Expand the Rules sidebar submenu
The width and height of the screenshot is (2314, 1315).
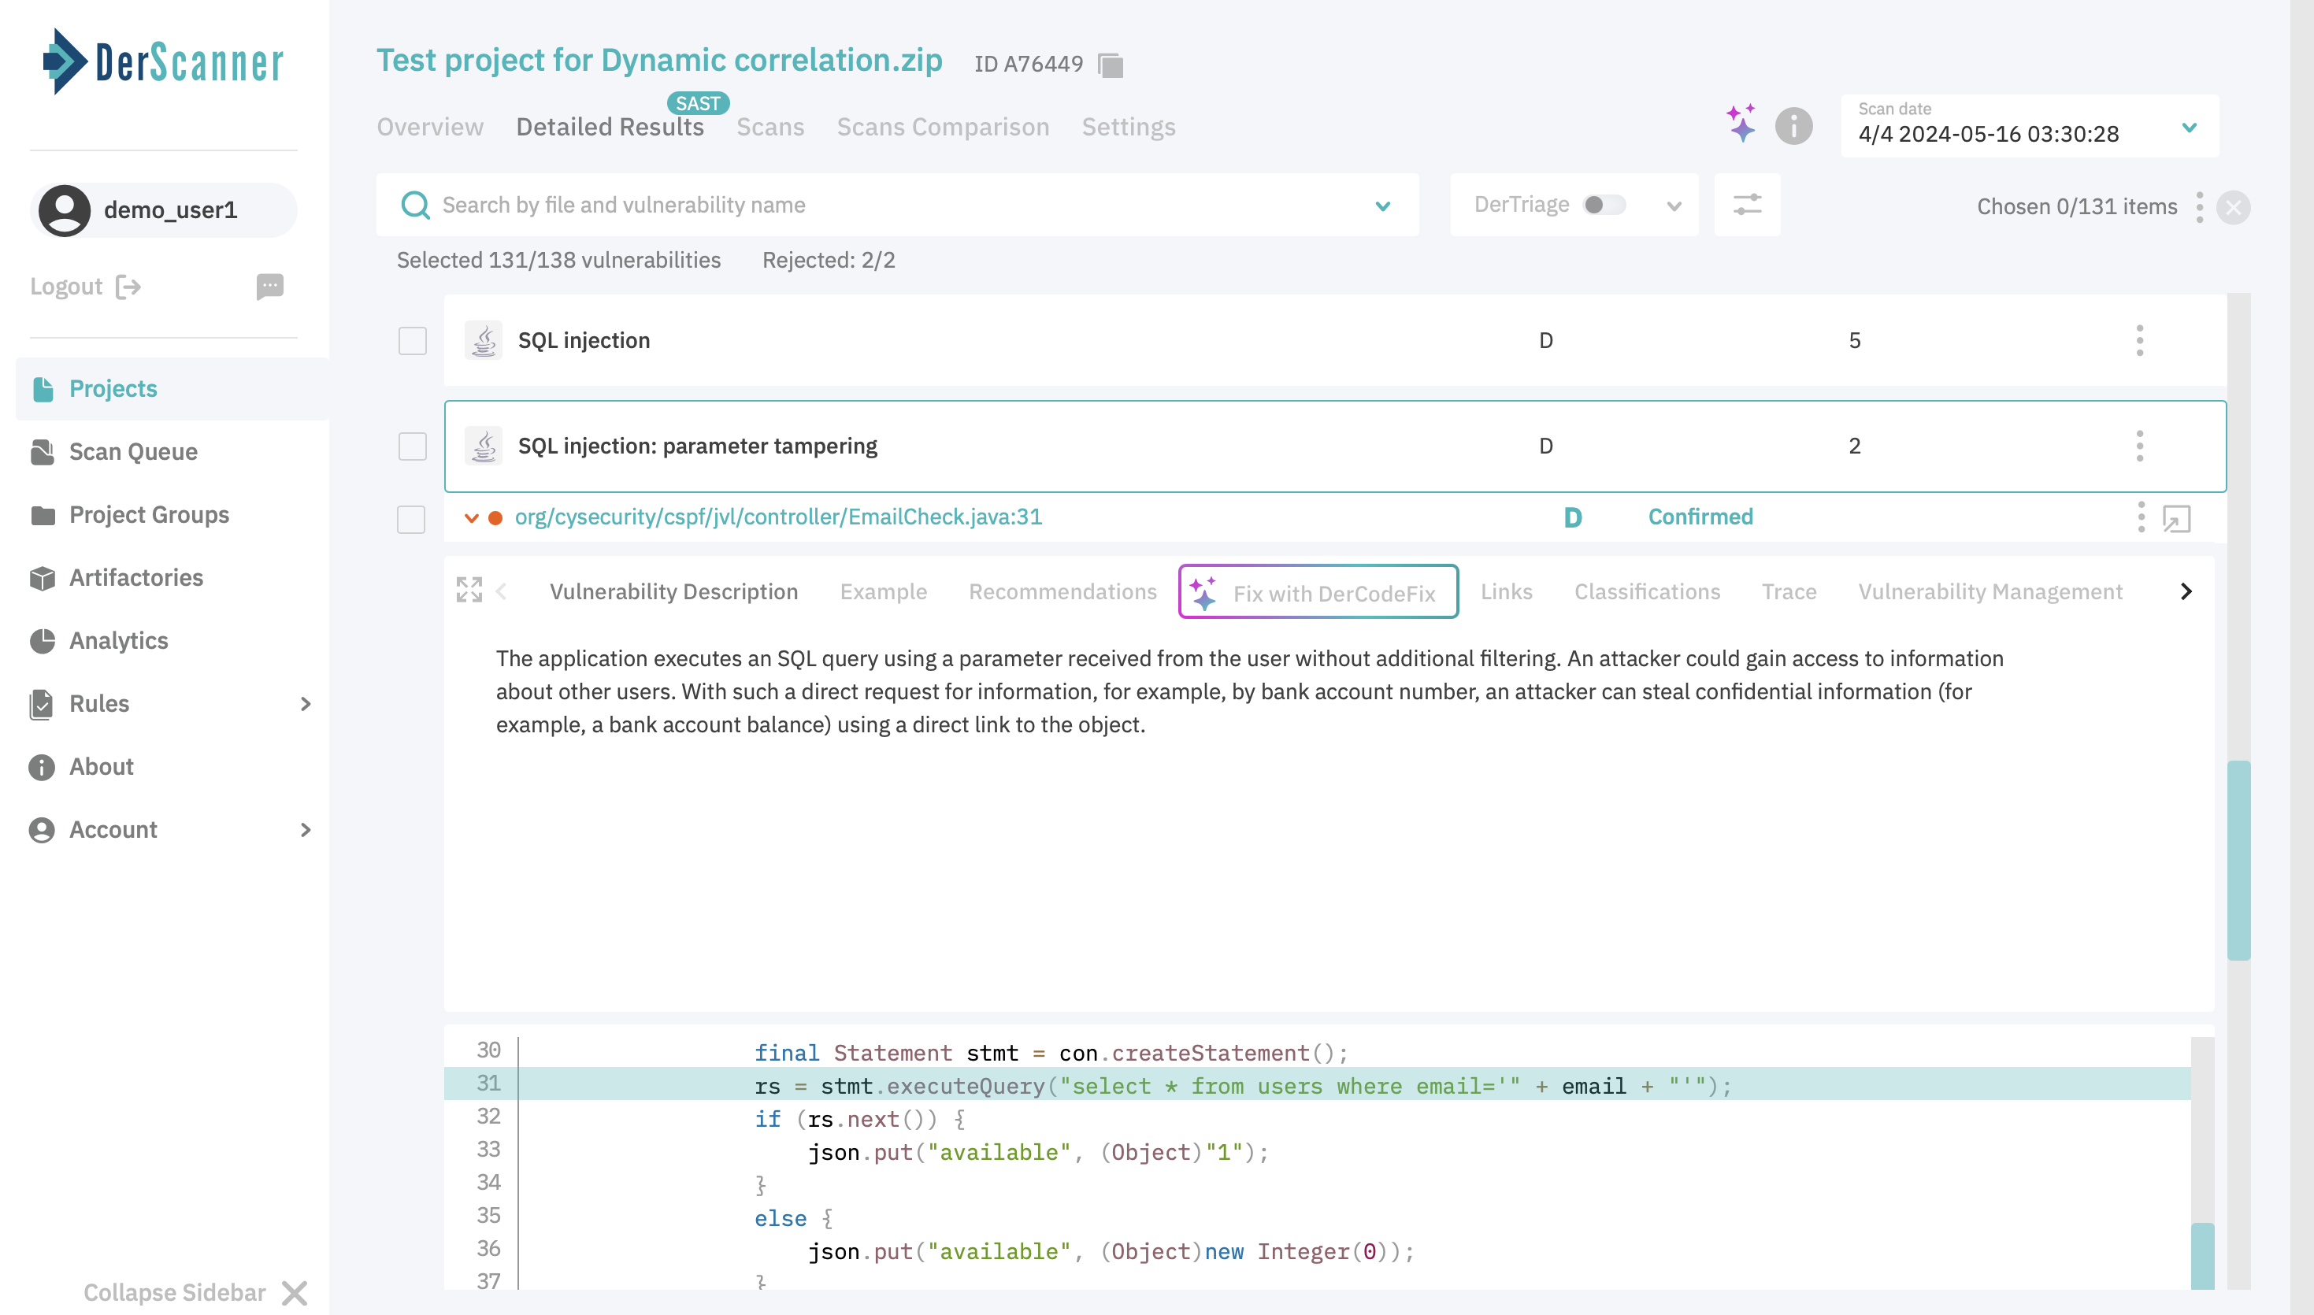[x=306, y=703]
